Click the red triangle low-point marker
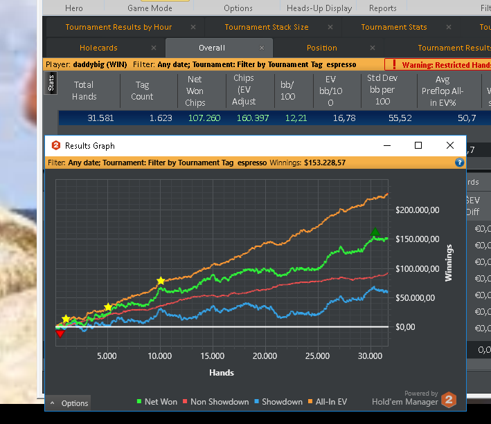Viewport: 491px width, 424px height. 60,333
